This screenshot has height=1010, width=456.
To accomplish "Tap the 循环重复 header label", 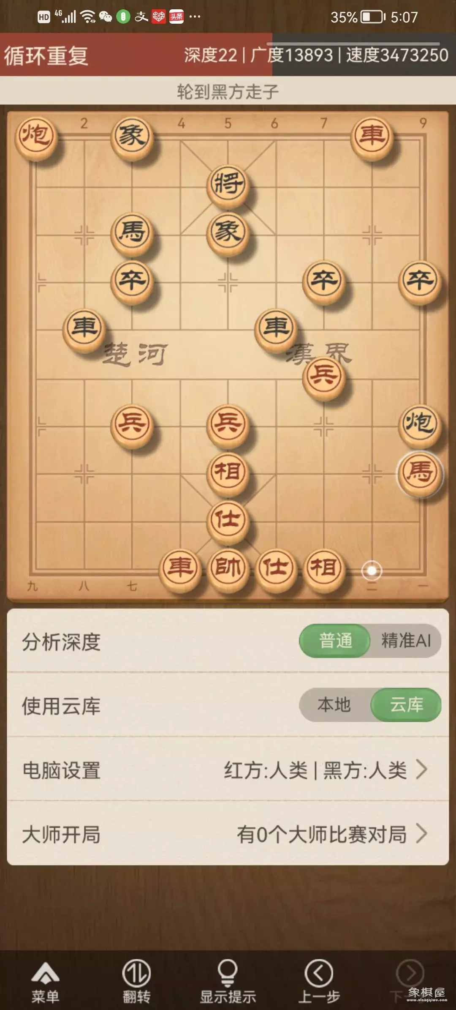I will point(46,56).
